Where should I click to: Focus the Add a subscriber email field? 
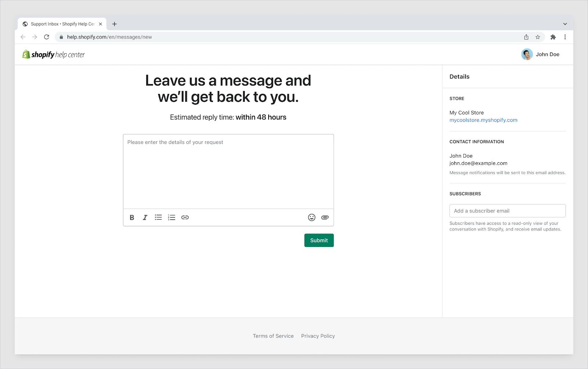(x=508, y=211)
